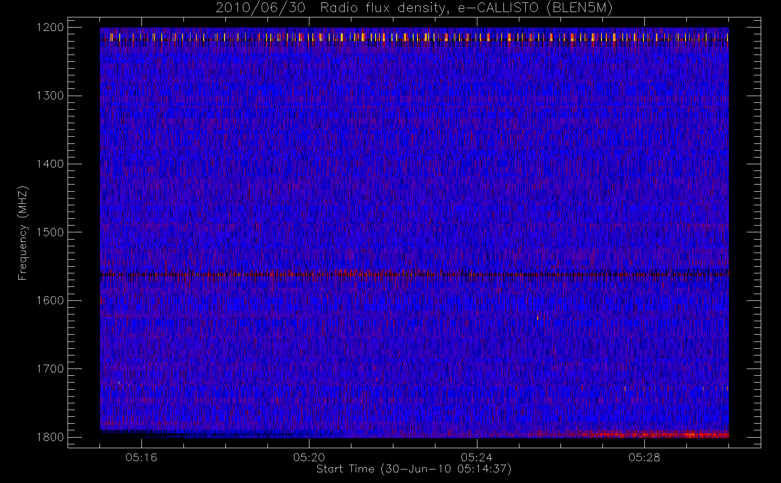This screenshot has height=483, width=781.
Task: Click the 'Frequency (MHZ)' axis title
Action: point(23,233)
